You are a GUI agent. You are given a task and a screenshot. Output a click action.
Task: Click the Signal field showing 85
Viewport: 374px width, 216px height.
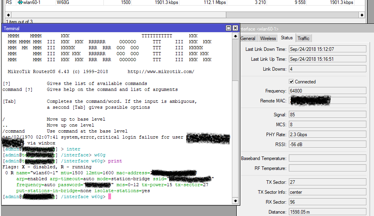point(327,114)
